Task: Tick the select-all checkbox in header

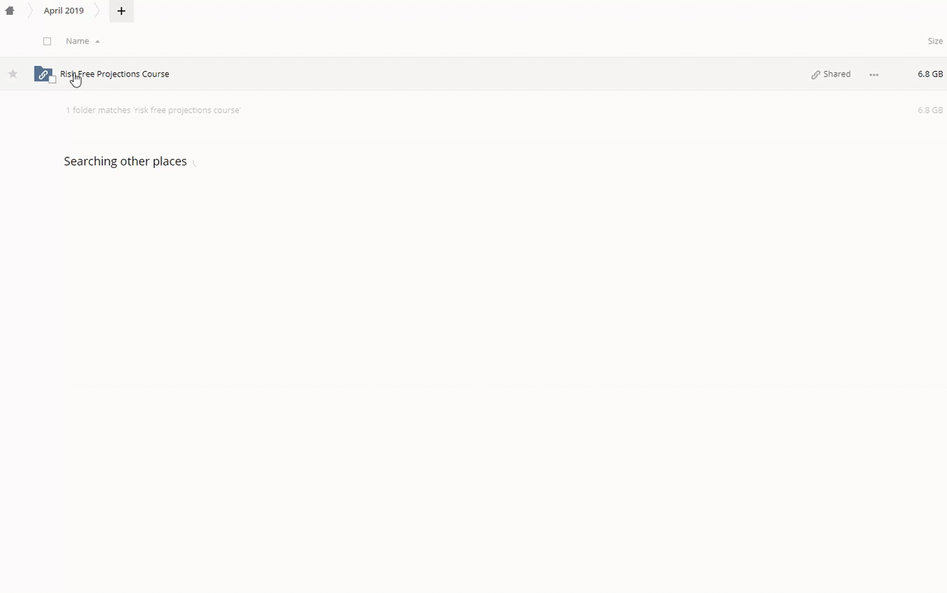Action: click(x=47, y=41)
